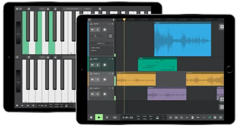Image resolution: width=239 pixels, height=126 pixels.
Task: Solo the Audio 4 track
Action: (x=98, y=94)
